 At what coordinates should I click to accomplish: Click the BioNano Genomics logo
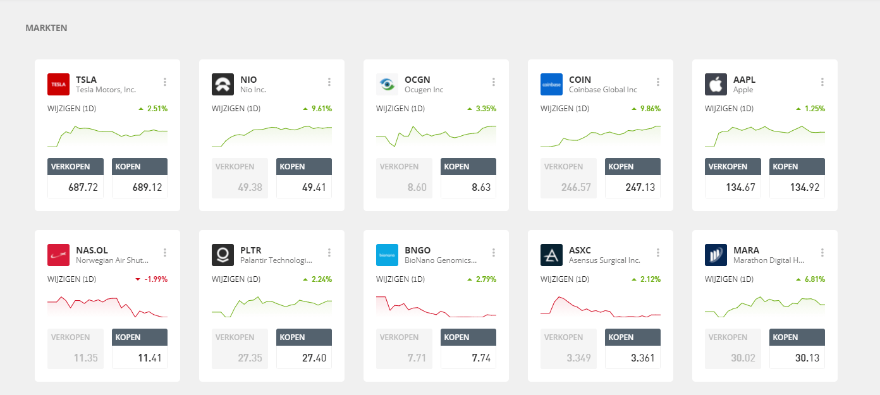click(388, 255)
